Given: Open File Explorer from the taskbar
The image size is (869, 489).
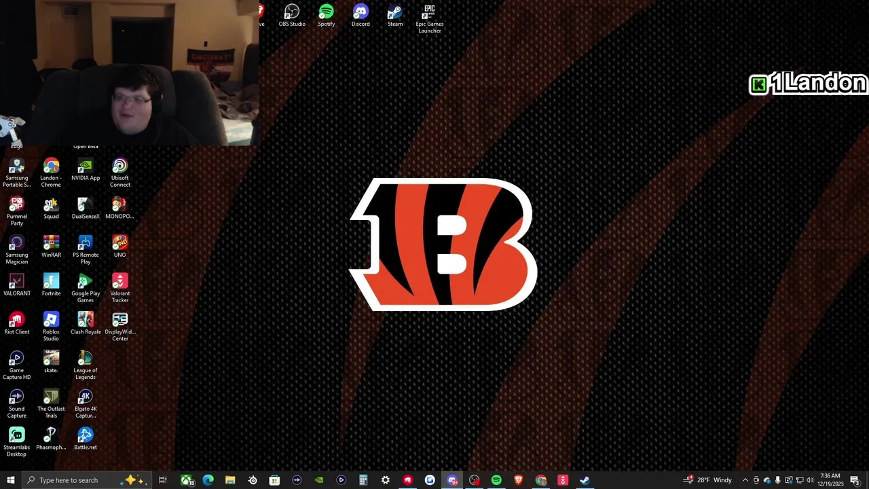Looking at the screenshot, I should (230, 480).
